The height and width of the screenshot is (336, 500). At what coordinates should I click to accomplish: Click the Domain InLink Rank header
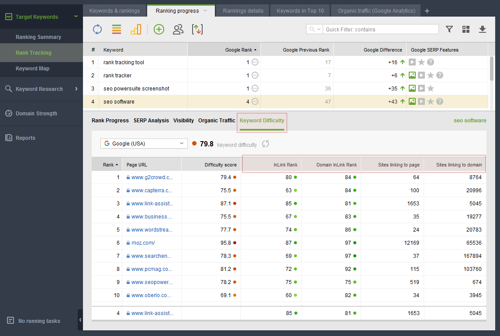tap(331, 165)
